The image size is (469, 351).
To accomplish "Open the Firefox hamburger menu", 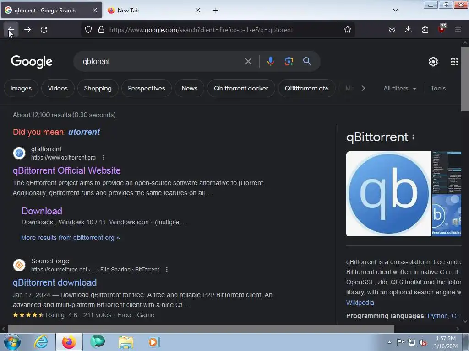I will tap(458, 30).
